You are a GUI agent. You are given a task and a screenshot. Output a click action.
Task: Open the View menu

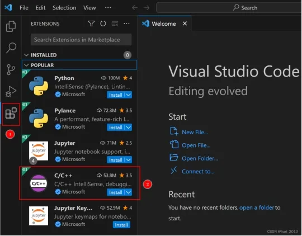89,8
